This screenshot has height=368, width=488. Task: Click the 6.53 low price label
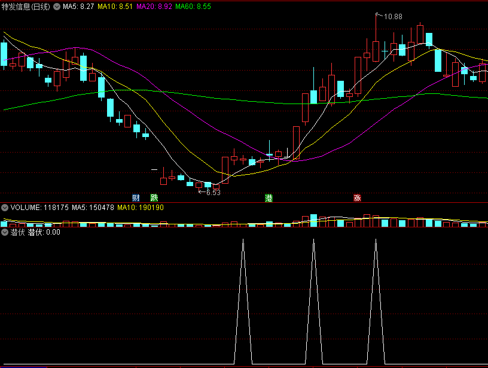pos(213,193)
